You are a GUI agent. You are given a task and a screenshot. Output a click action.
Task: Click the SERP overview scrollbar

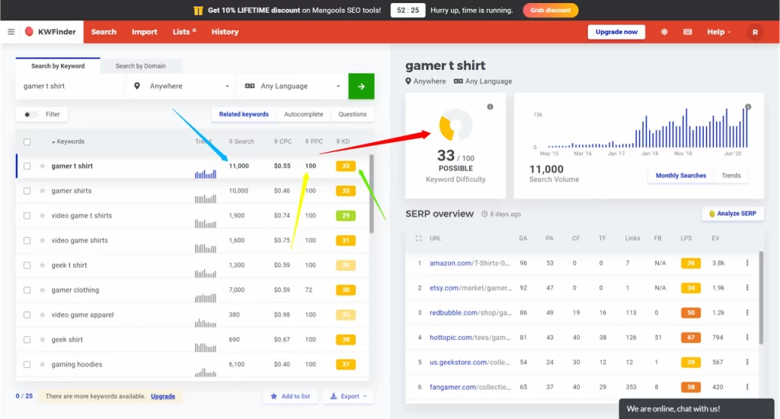[761, 298]
